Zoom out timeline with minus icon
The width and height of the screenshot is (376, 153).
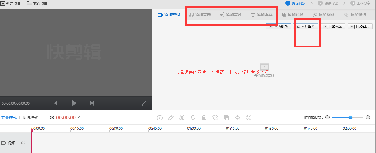[327, 117]
